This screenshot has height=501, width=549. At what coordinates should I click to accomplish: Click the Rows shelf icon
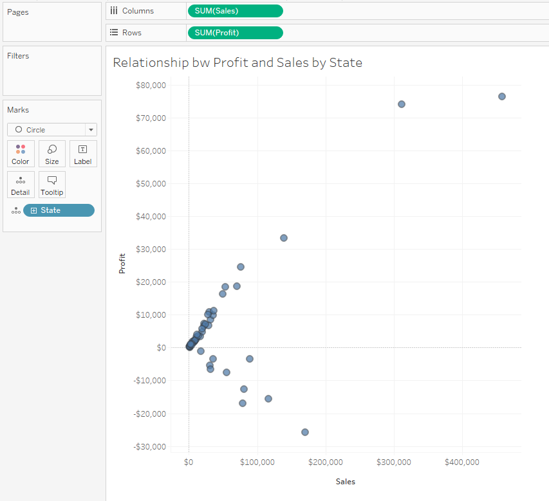[114, 33]
